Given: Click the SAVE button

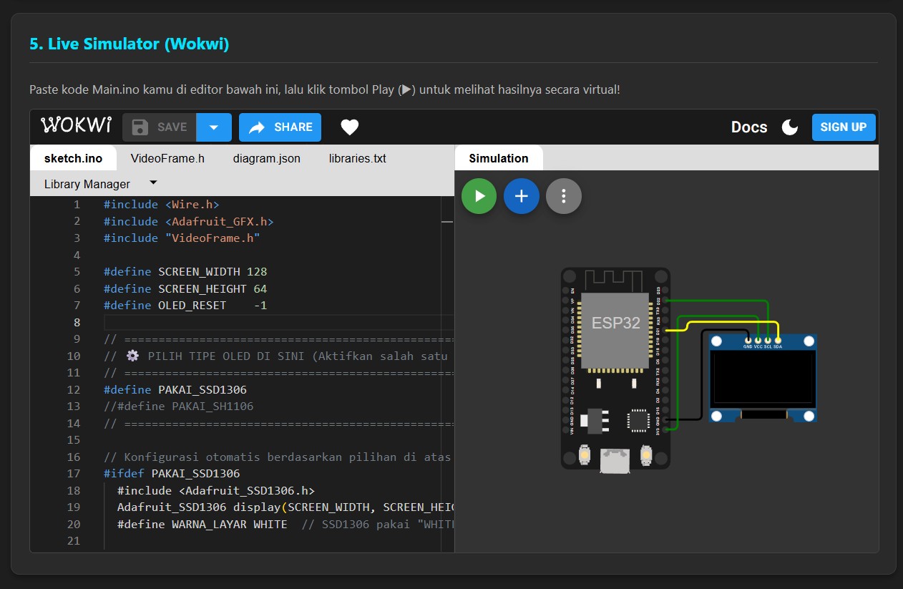Looking at the screenshot, I should pos(160,127).
